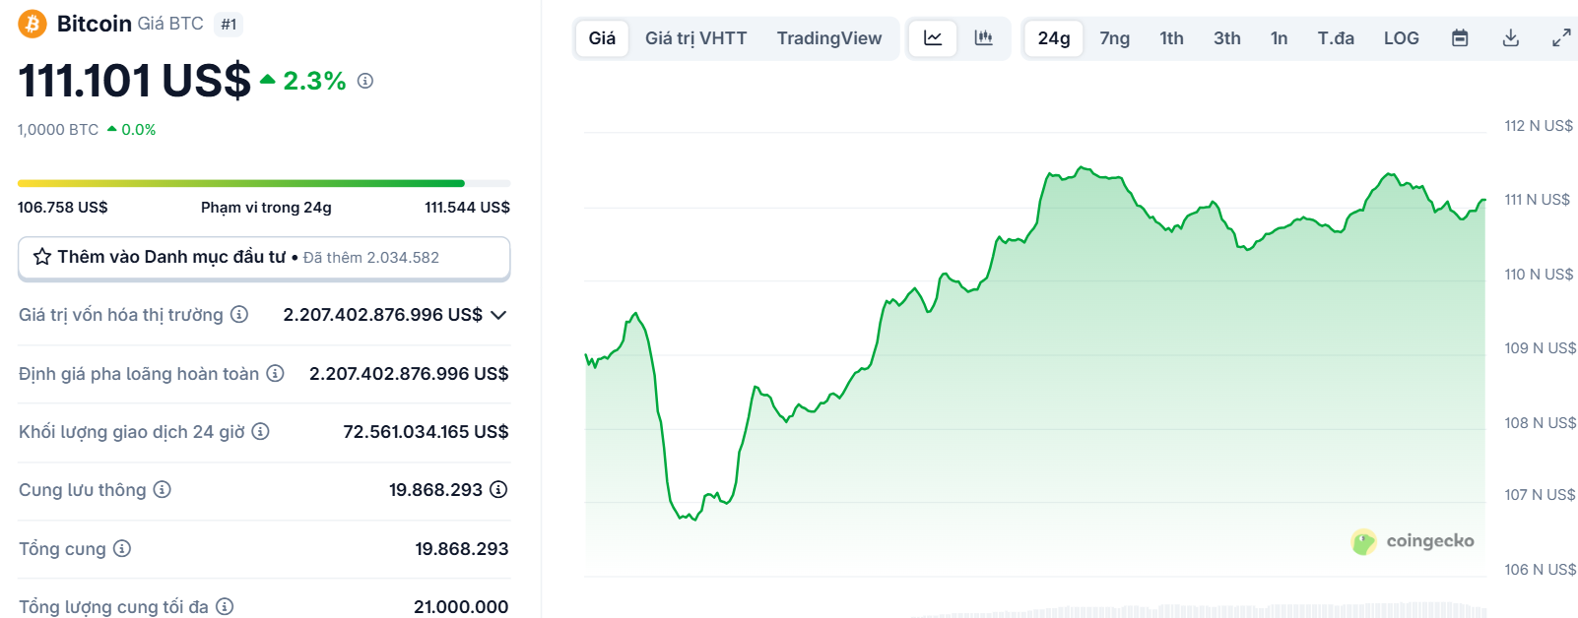
Task: Open info icon next to 2.3% change
Action: (365, 81)
